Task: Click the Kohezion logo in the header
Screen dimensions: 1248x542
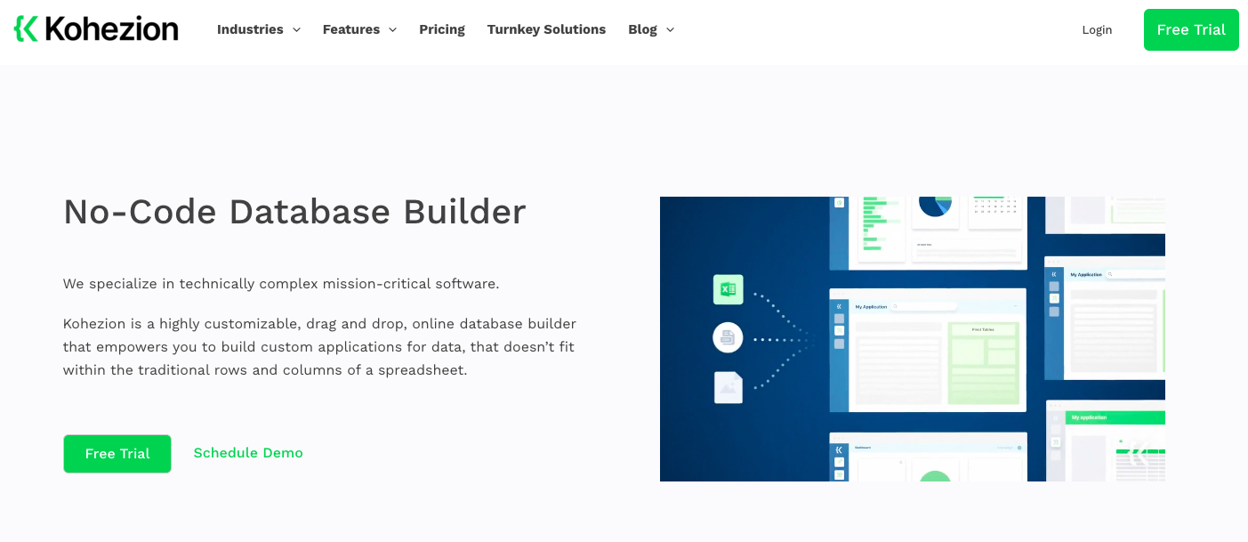Action: (96, 28)
